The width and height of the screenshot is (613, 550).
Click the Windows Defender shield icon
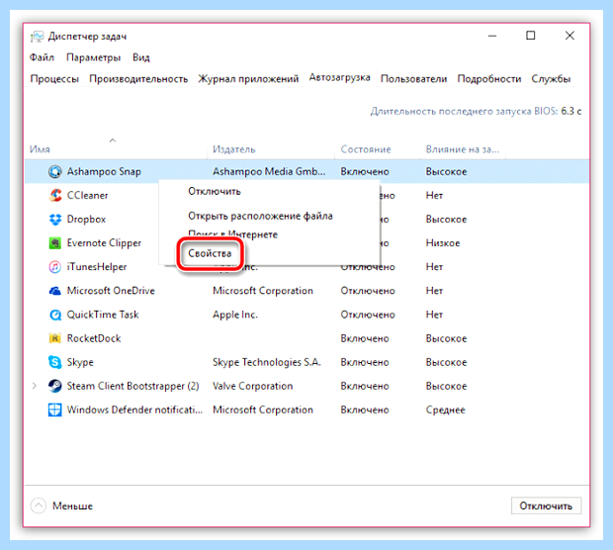click(54, 410)
